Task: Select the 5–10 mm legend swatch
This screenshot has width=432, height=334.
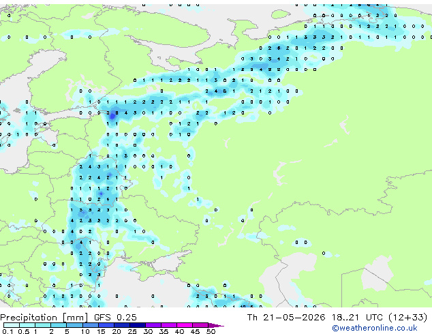Action: [74, 325]
